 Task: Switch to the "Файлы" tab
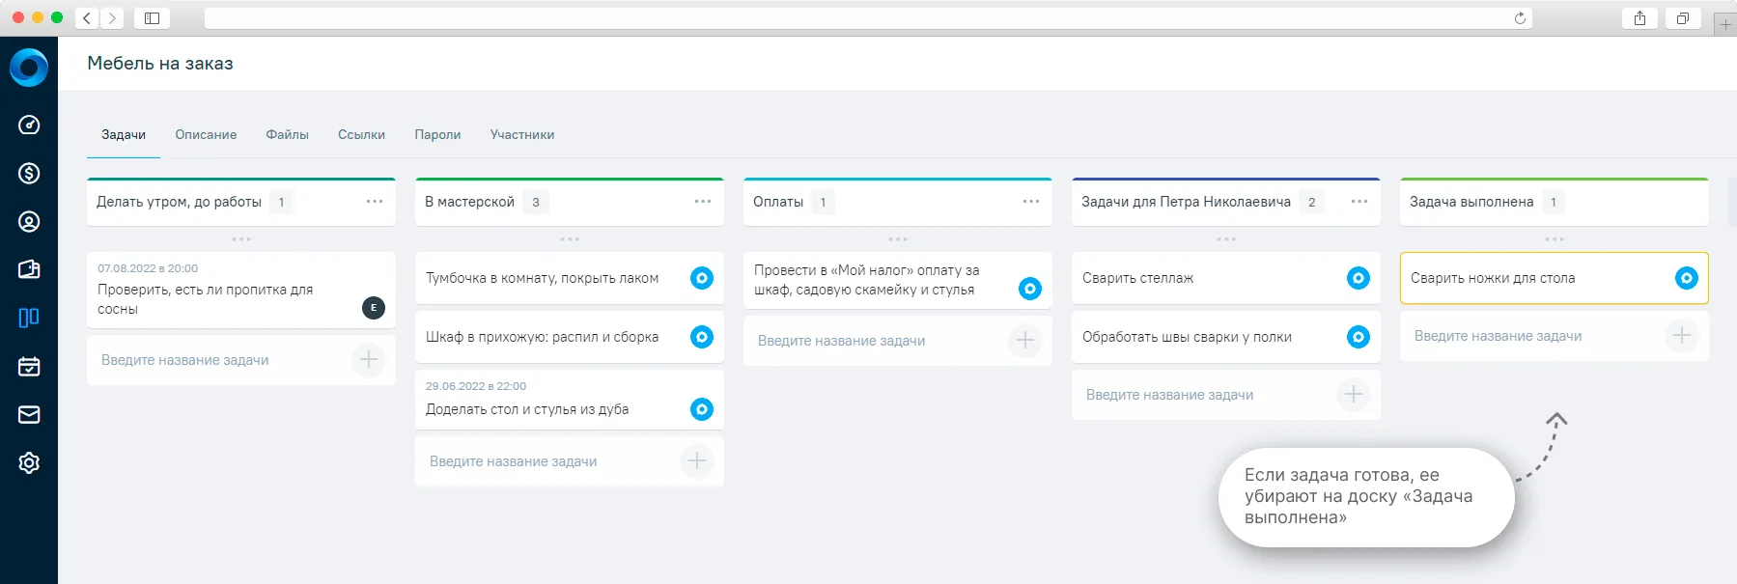pyautogui.click(x=287, y=135)
